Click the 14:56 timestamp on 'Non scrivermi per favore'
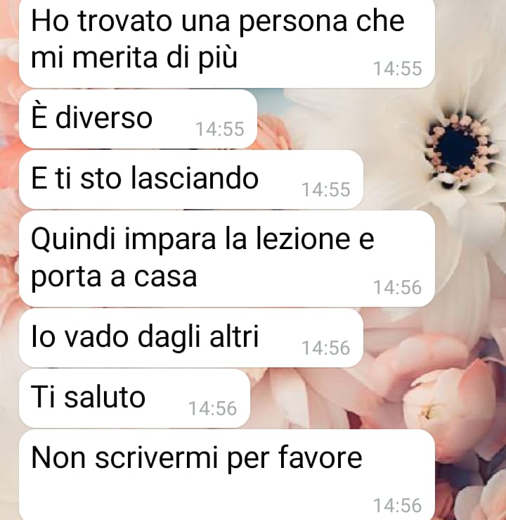The image size is (506, 520). tap(398, 505)
